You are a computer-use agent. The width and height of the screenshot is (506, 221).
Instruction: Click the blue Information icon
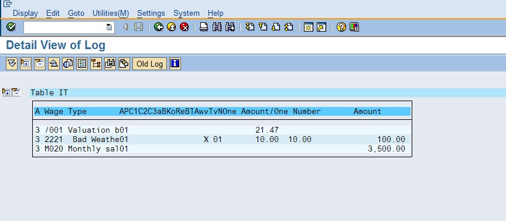click(x=175, y=64)
